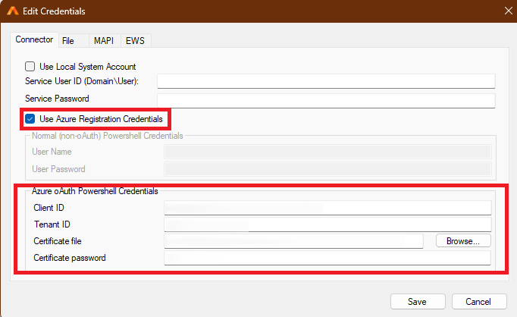The image size is (517, 317).
Task: Close the Edit Credentials dialog
Action: click(508, 11)
